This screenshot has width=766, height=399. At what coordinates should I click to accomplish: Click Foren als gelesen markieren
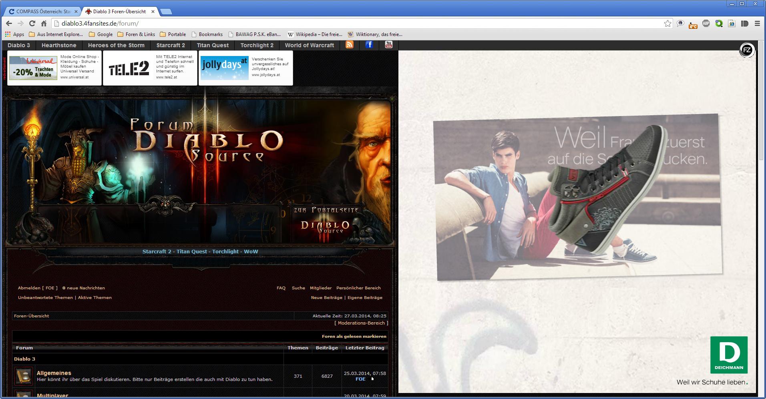click(x=354, y=337)
